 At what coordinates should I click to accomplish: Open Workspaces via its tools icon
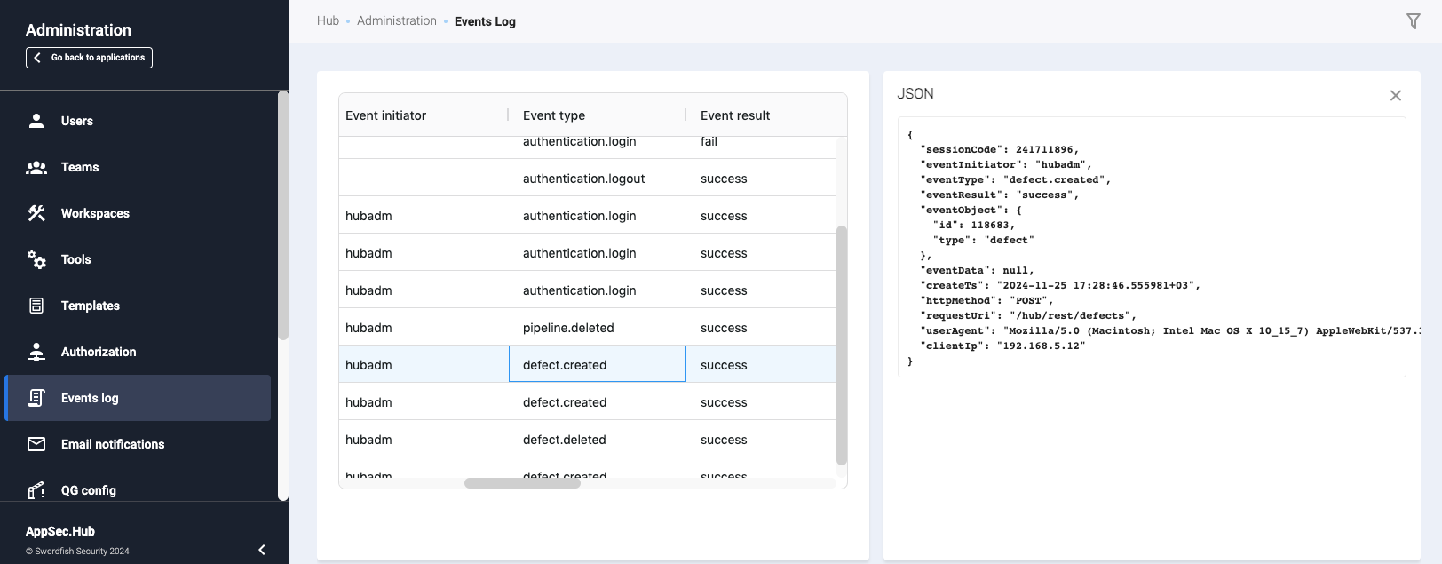[36, 213]
